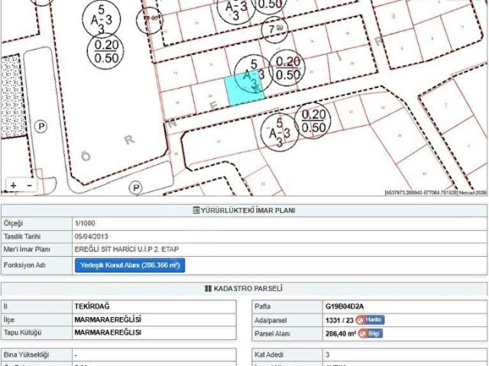Image resolution: width=489 pixels, height=366 pixels.
Task: Click the list icon before Yürürlükteki İmar Planı
Action: point(196,210)
